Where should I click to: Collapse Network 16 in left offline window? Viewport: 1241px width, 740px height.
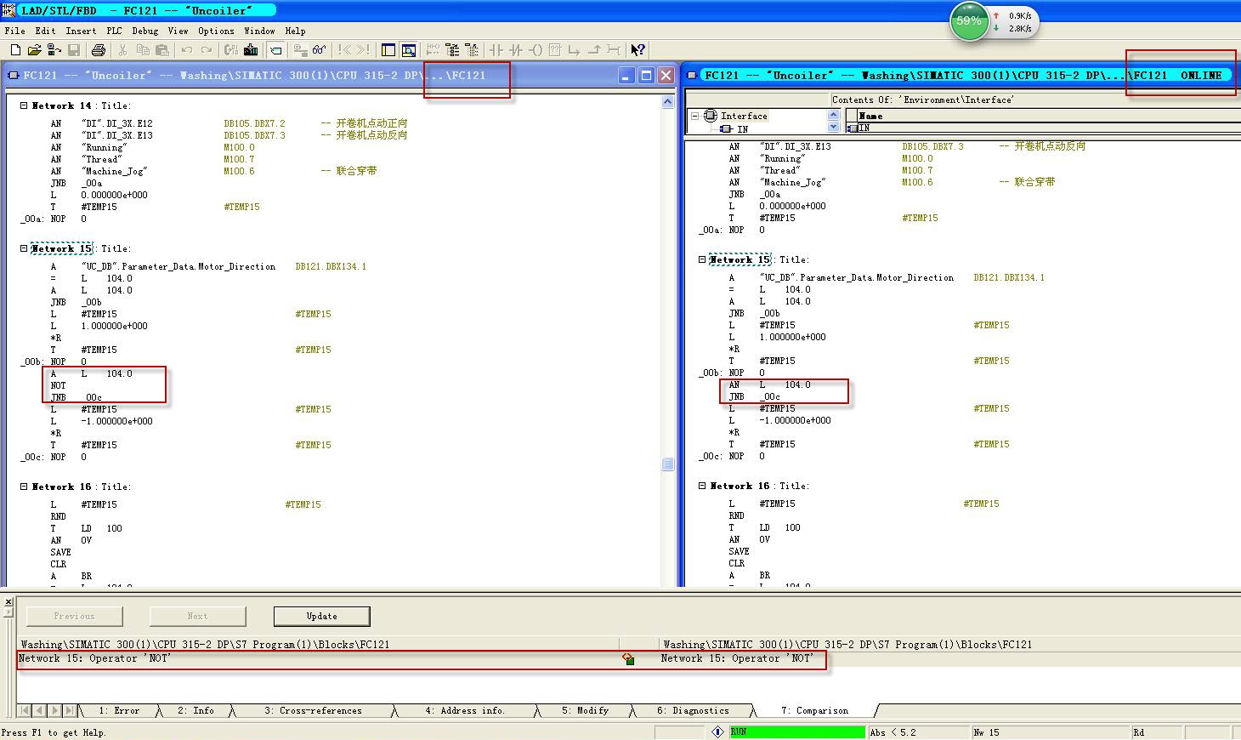24,487
